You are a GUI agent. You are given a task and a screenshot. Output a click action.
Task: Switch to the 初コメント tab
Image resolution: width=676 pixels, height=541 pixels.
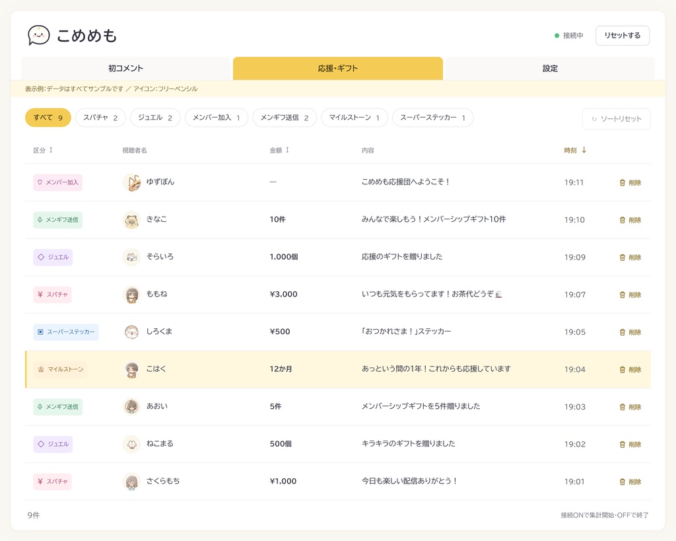(x=125, y=68)
